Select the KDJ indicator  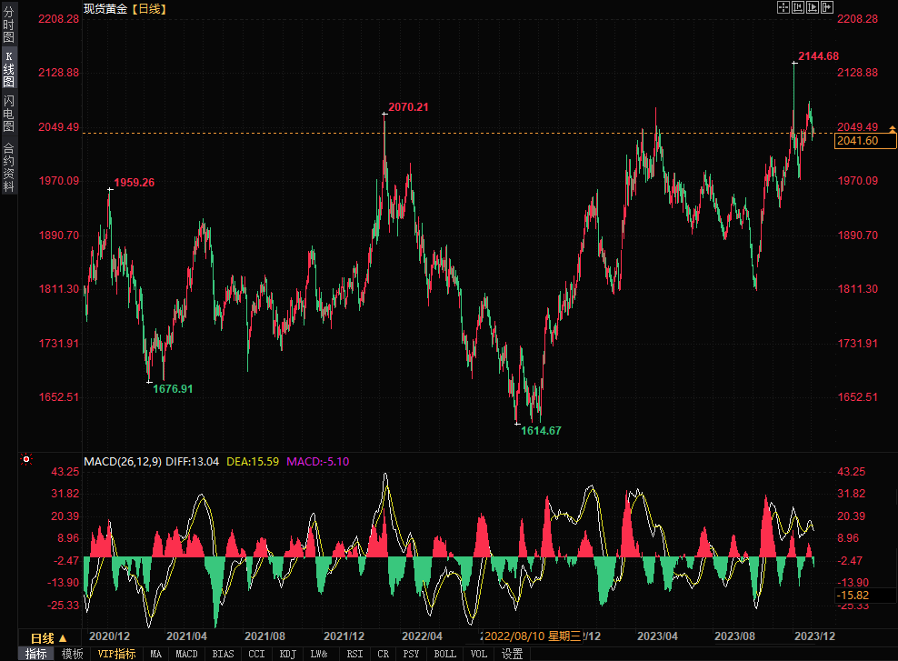[287, 654]
